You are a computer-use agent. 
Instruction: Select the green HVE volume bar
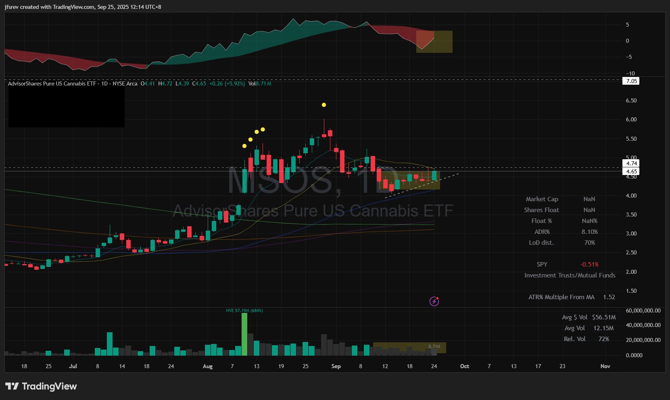(244, 334)
